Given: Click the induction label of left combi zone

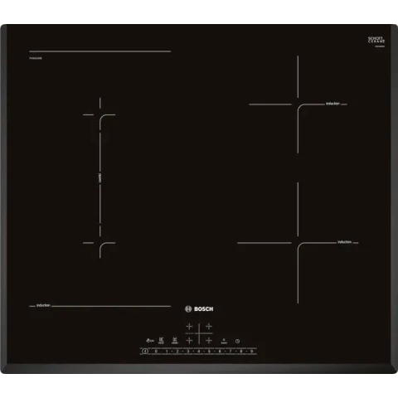Looking at the screenshot, I should click(43, 305).
